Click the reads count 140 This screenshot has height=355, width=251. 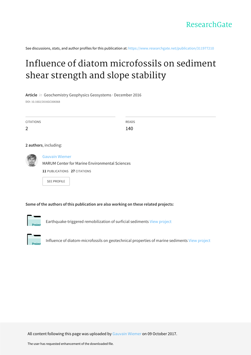pyautogui.click(x=129, y=129)
